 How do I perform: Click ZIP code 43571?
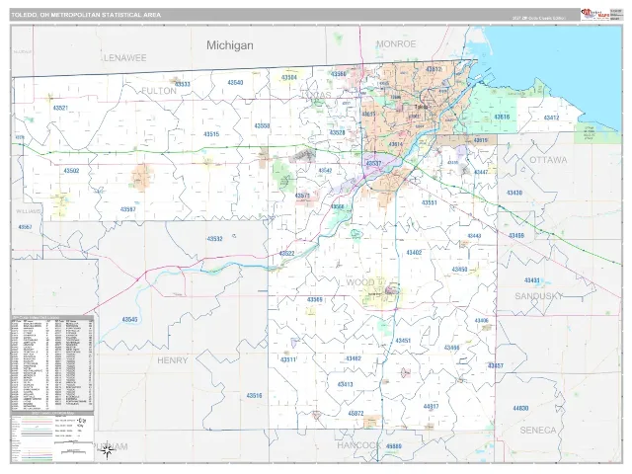[x=302, y=196]
